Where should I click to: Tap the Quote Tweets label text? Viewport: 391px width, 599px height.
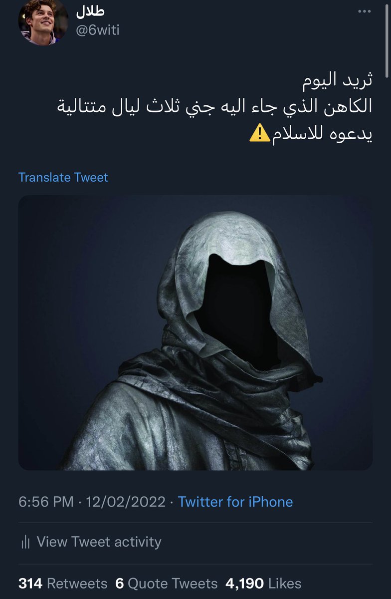tap(173, 584)
